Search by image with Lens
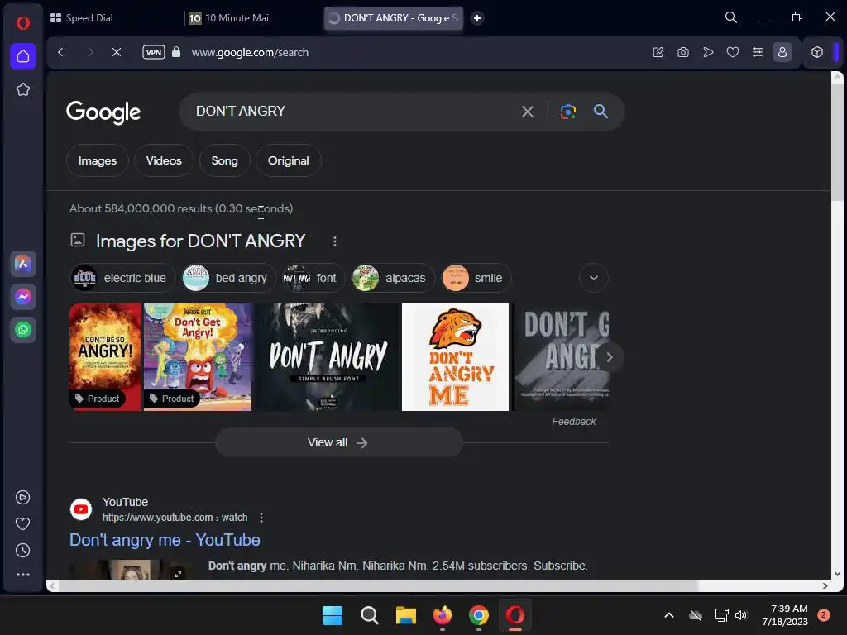This screenshot has height=635, width=847. [567, 112]
